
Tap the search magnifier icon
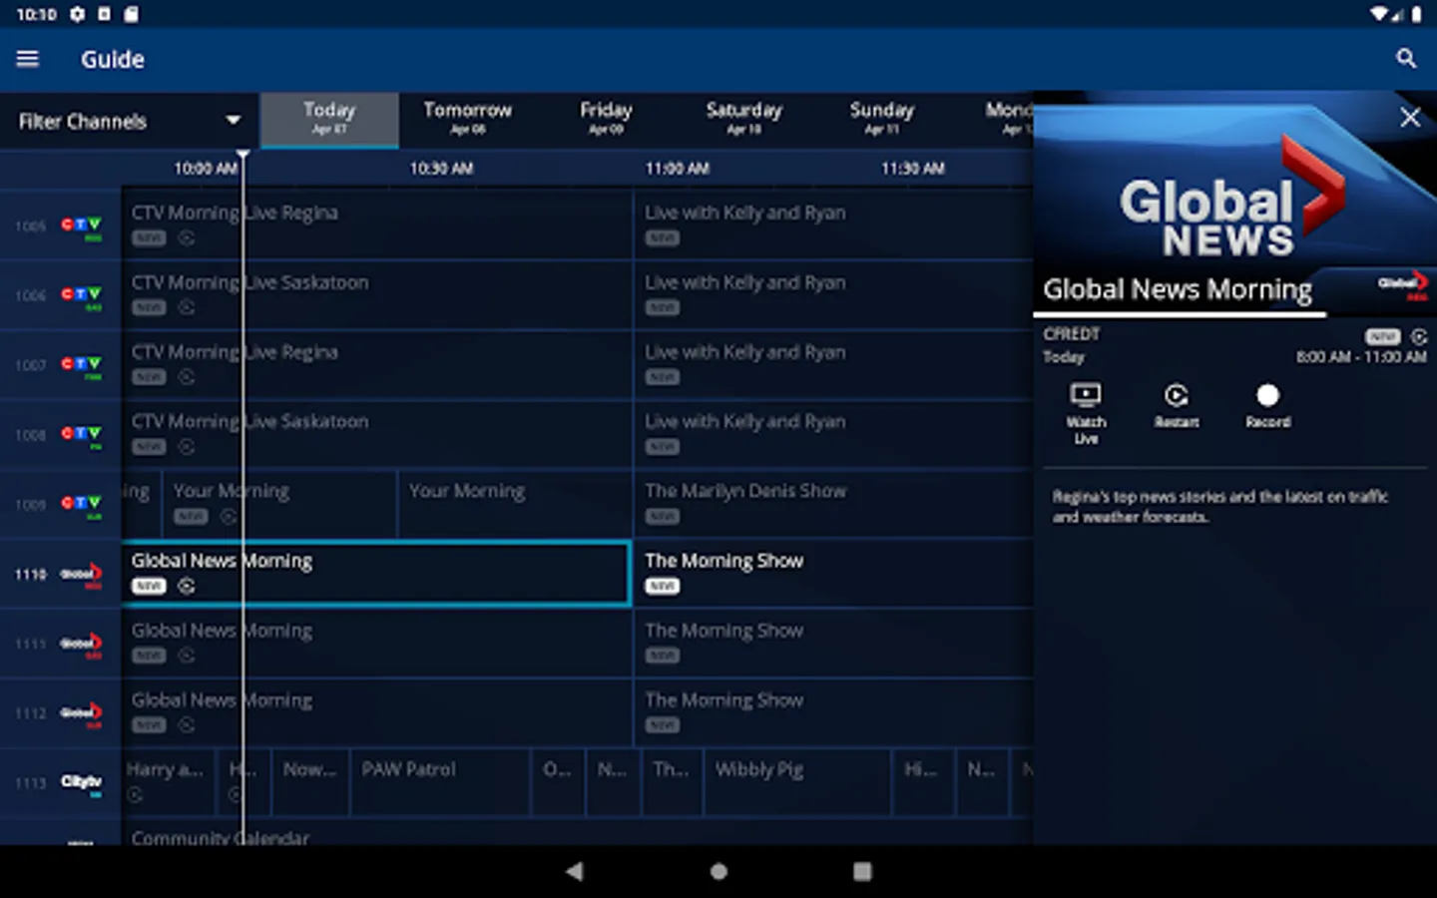pyautogui.click(x=1406, y=59)
